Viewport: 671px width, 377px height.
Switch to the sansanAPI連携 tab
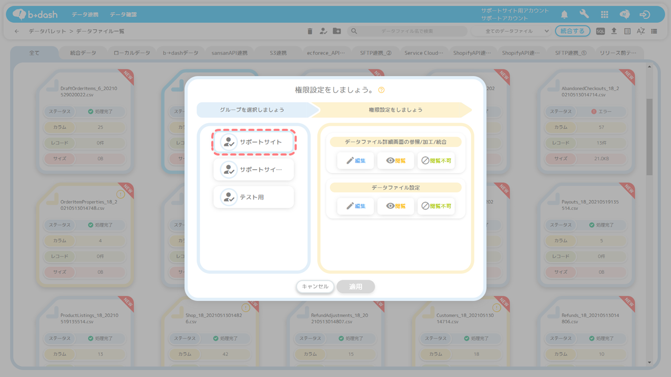click(x=229, y=53)
